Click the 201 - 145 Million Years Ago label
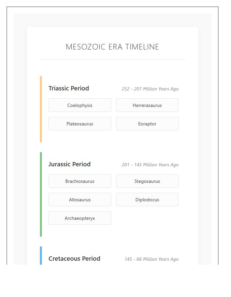The width and height of the screenshot is (231, 297). tap(150, 165)
